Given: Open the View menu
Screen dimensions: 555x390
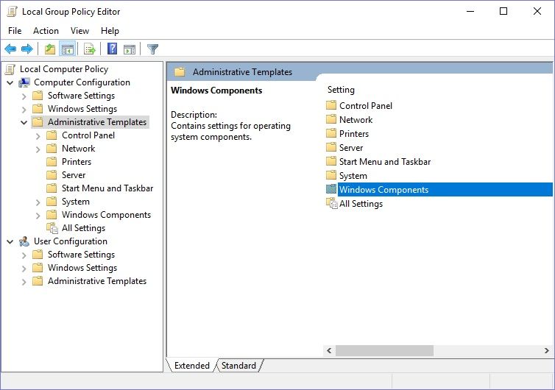Looking at the screenshot, I should pyautogui.click(x=79, y=31).
